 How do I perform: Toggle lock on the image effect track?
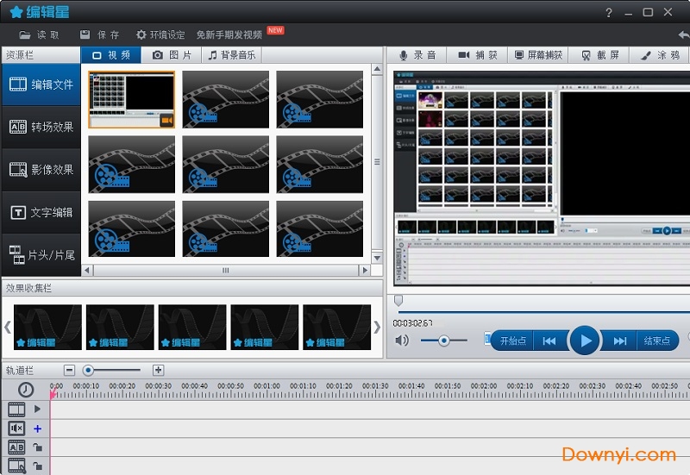[x=37, y=466]
